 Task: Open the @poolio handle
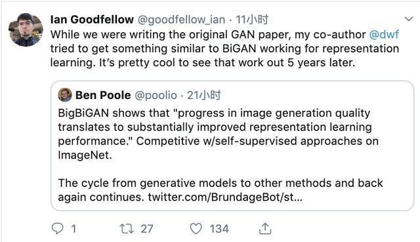pyautogui.click(x=156, y=95)
